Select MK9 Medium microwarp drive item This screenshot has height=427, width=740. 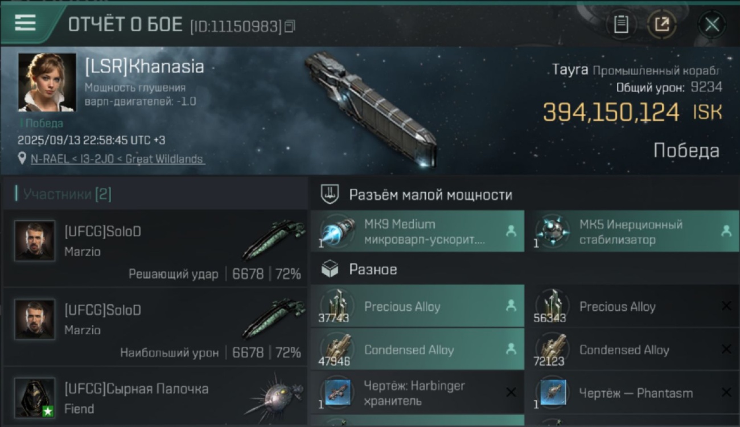(417, 231)
